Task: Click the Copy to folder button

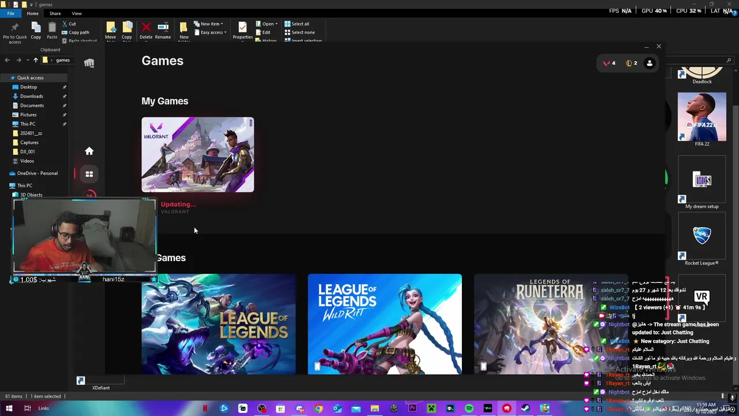Action: pos(127,31)
